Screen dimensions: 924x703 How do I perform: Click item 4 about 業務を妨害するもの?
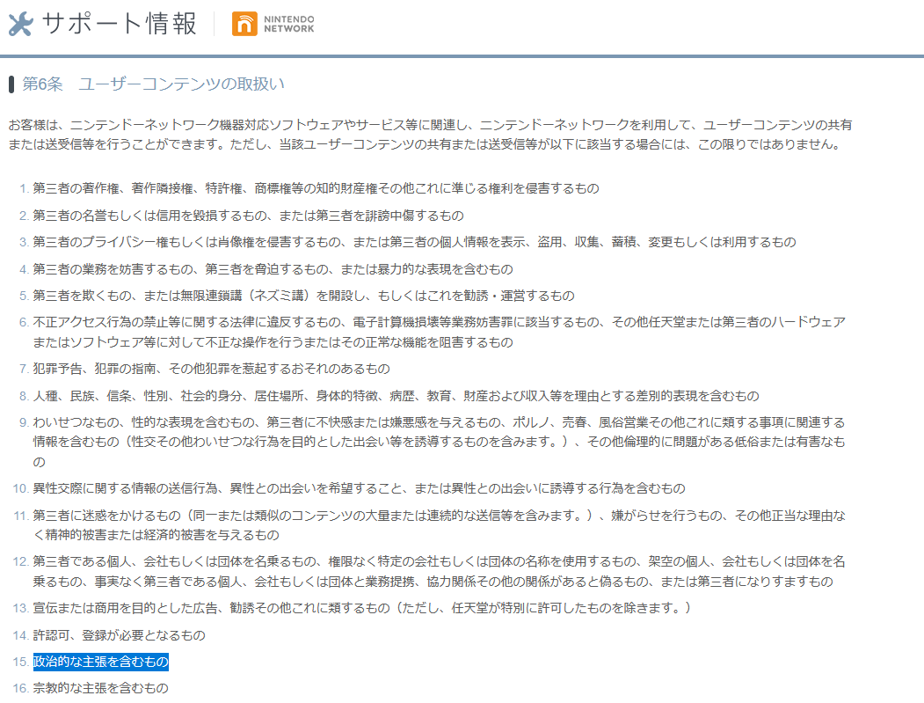click(273, 269)
